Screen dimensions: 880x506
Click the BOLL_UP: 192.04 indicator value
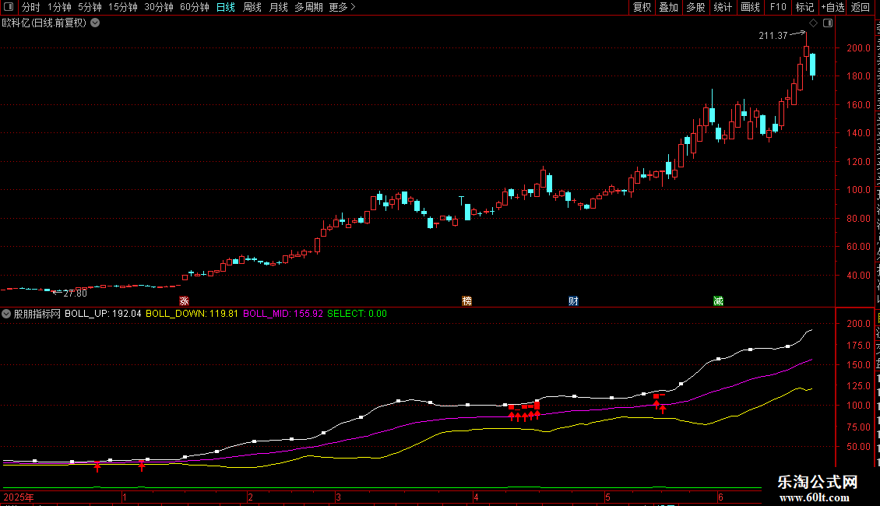pos(103,314)
